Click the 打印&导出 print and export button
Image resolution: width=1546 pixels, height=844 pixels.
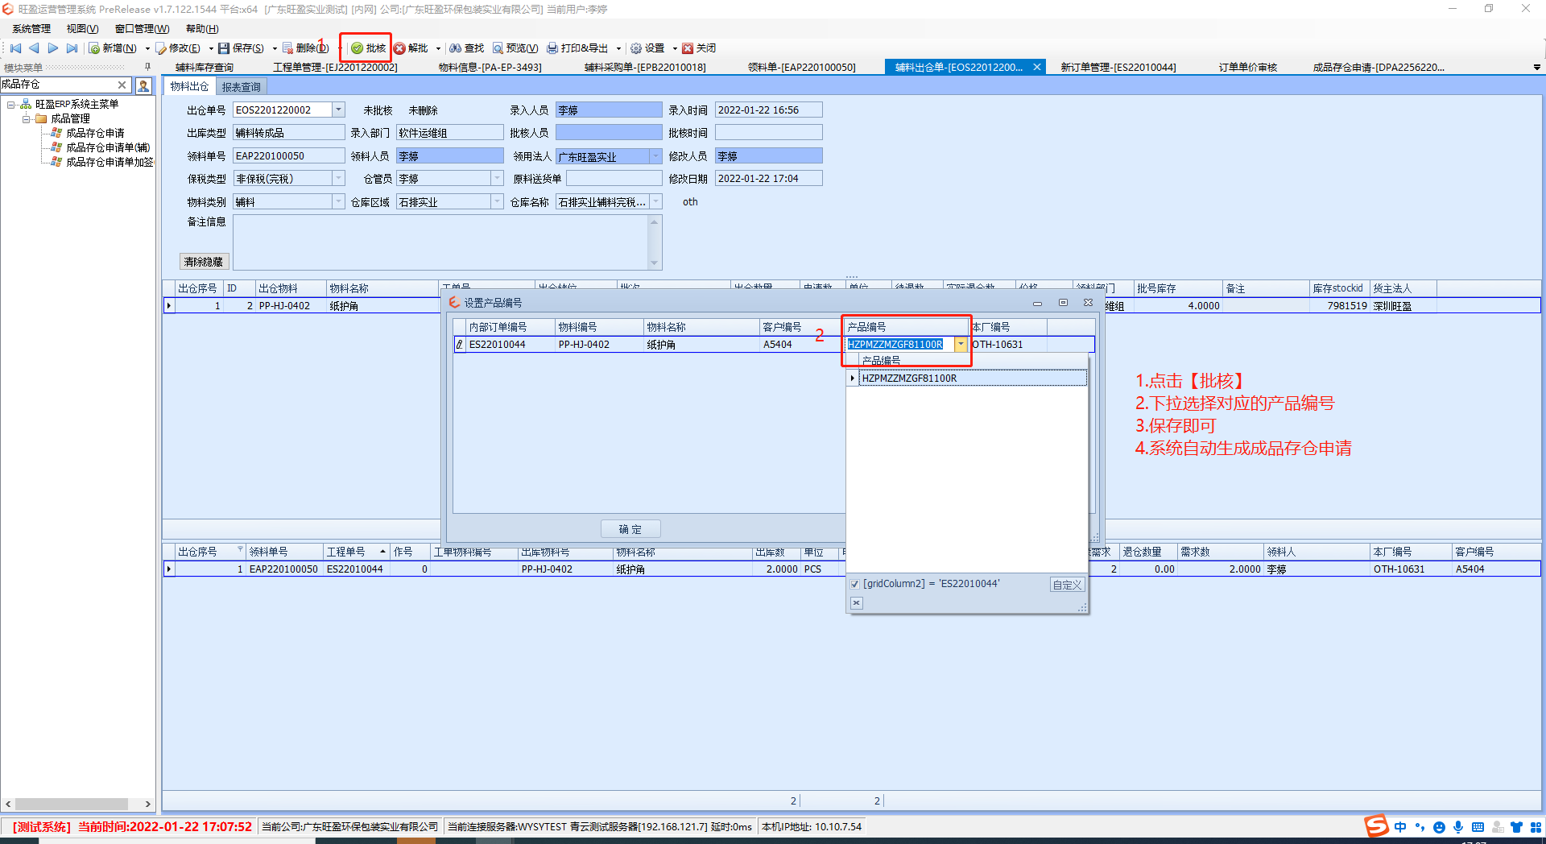[578, 48]
